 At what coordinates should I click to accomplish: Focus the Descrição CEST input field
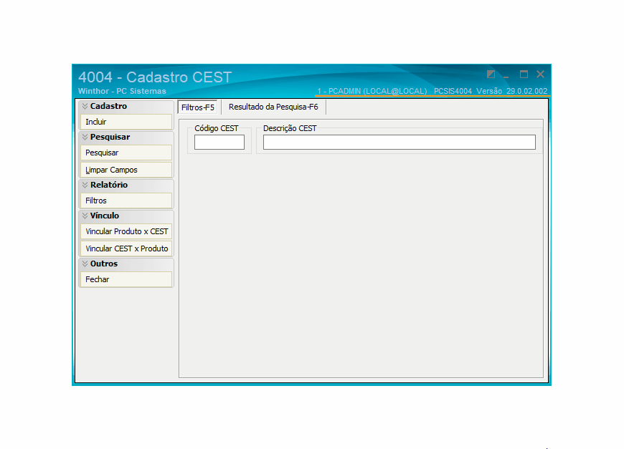(400, 143)
